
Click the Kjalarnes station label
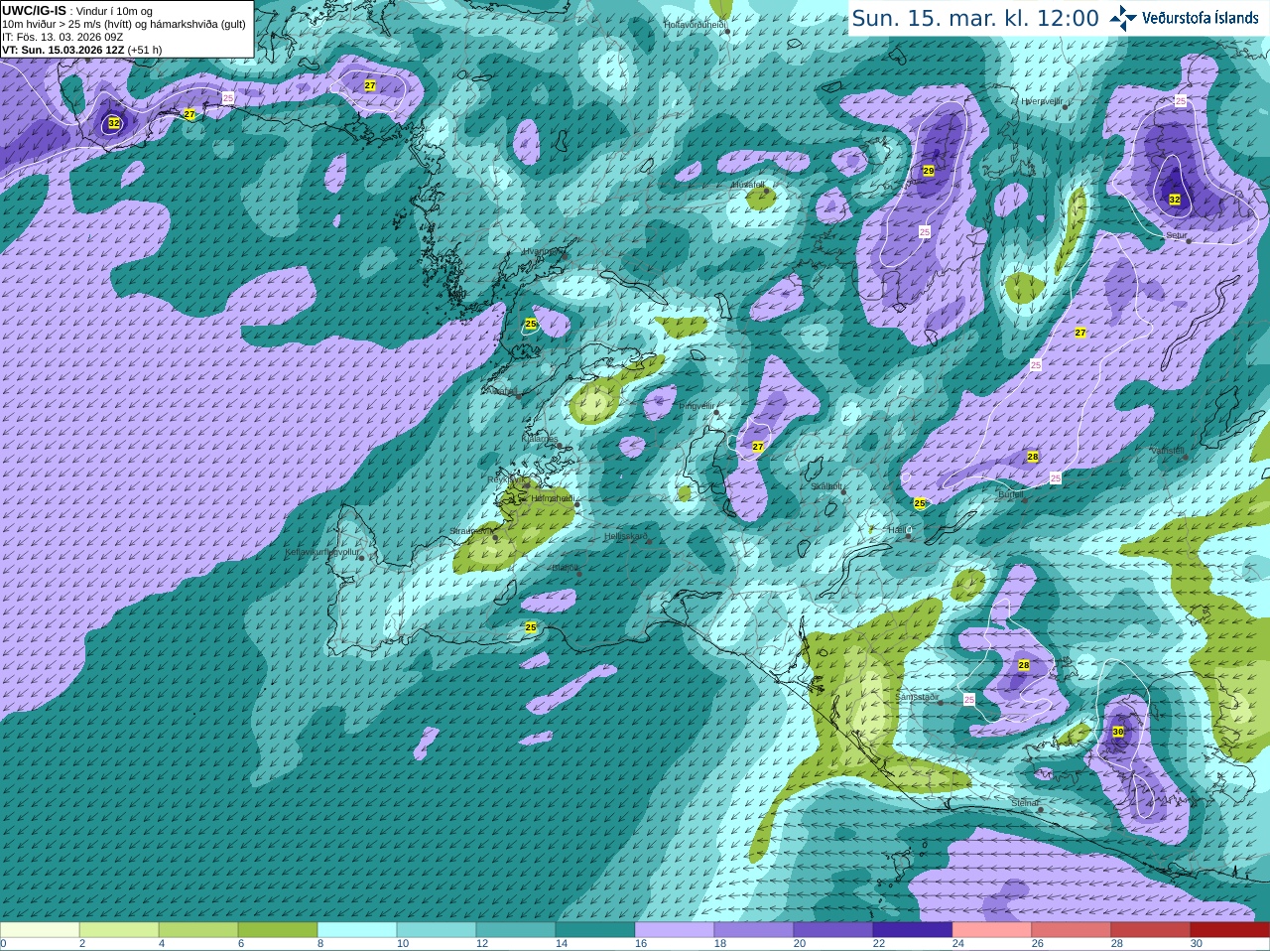click(541, 438)
